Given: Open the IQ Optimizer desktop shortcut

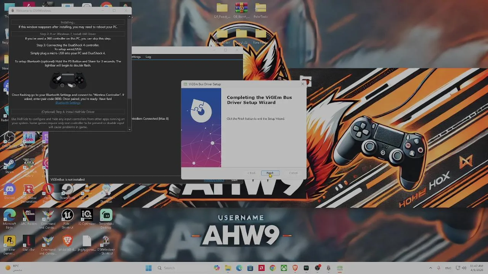Looking at the screenshot, I should 87,217.
